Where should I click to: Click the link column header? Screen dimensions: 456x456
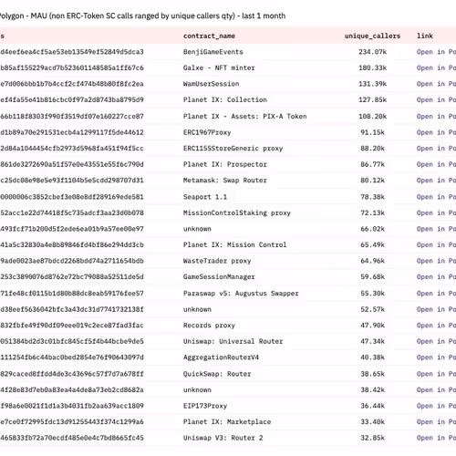click(x=425, y=36)
